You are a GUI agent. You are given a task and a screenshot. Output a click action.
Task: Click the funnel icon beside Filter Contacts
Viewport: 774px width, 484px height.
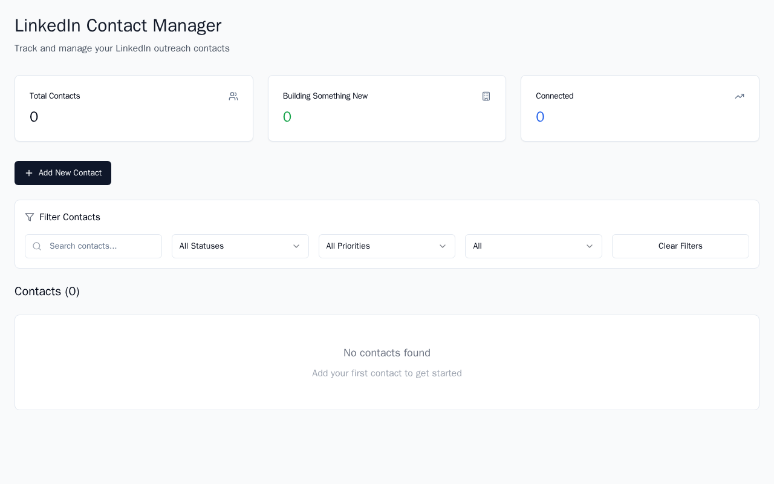[x=30, y=217]
